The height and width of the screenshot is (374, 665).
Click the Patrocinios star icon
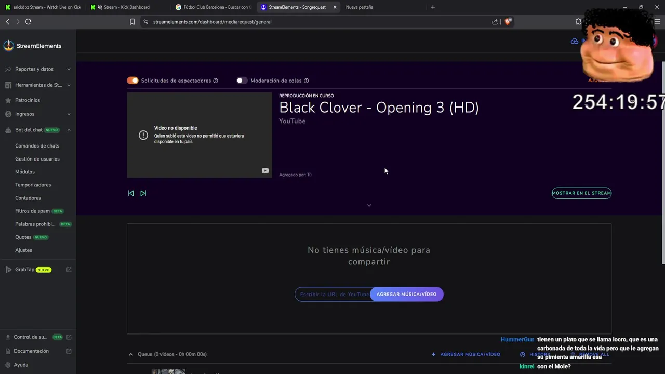click(8, 100)
